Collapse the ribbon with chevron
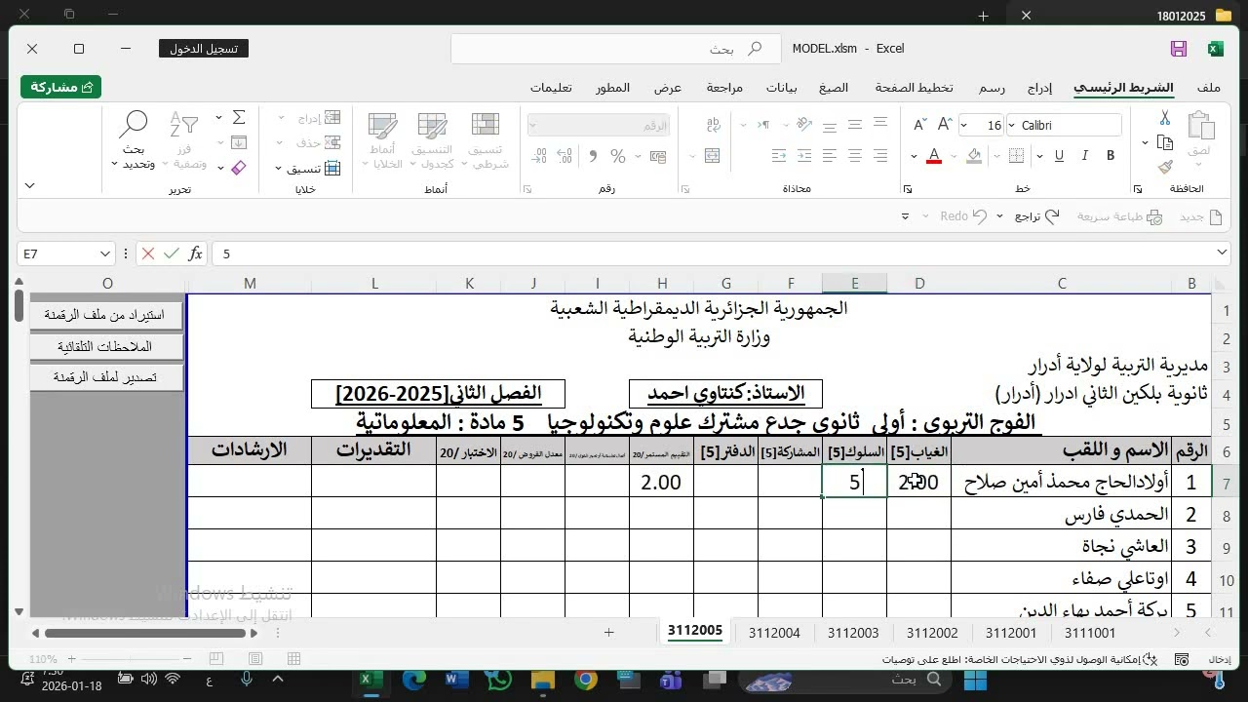1248x702 pixels. [x=29, y=185]
